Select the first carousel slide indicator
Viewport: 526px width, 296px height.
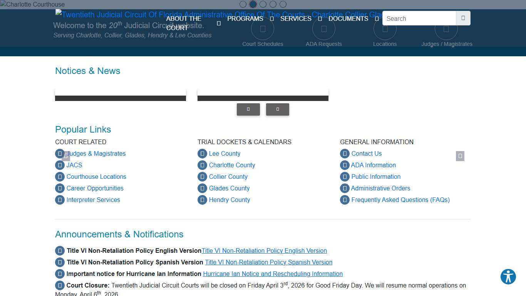[x=243, y=4]
